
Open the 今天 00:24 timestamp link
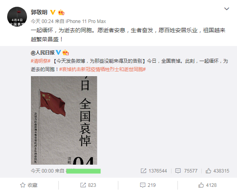[x=42, y=21]
